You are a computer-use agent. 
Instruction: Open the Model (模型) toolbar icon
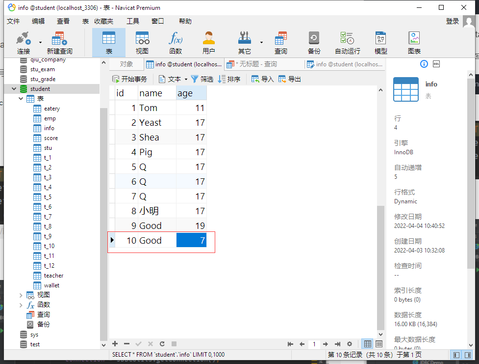(380, 43)
